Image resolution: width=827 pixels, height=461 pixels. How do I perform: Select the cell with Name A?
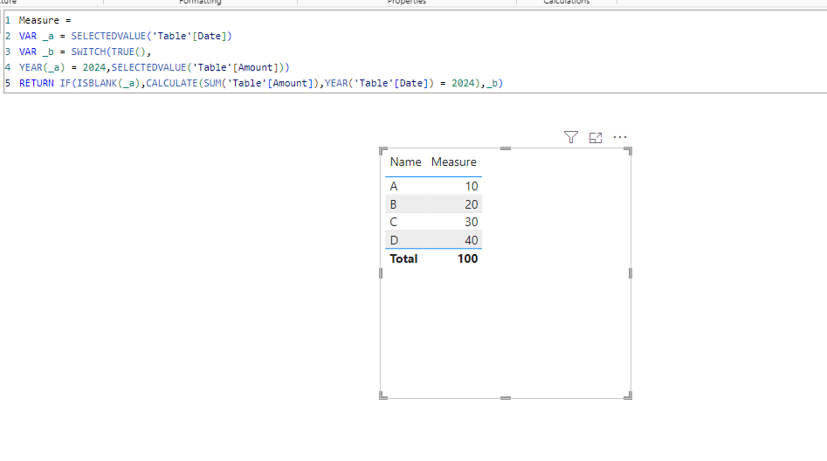point(394,186)
